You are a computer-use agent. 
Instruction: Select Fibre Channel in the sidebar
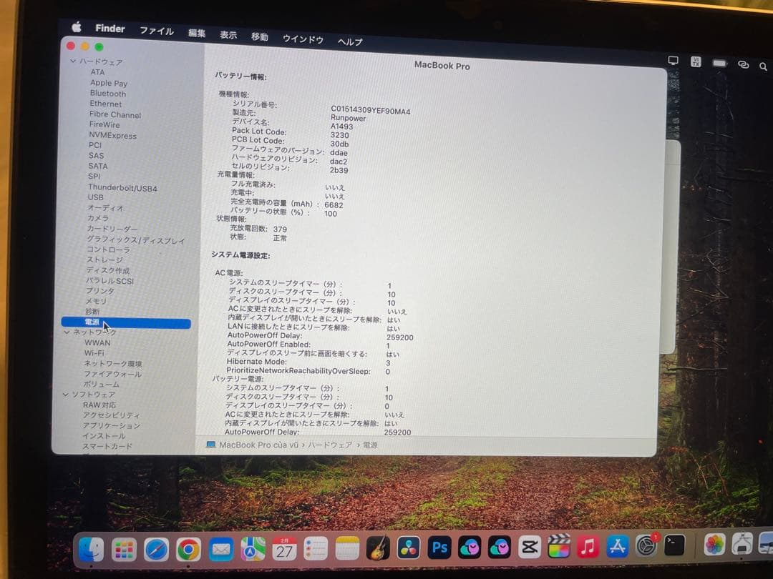pyautogui.click(x=115, y=114)
